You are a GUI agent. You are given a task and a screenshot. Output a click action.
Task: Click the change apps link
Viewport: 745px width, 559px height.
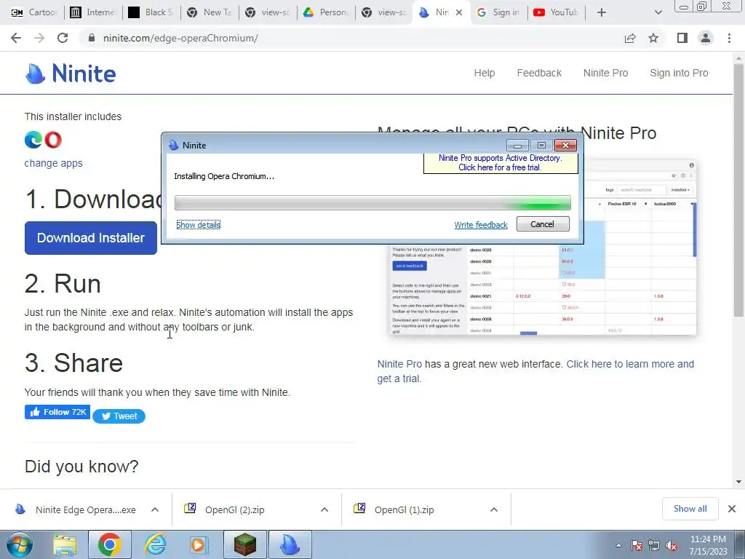[x=53, y=163]
